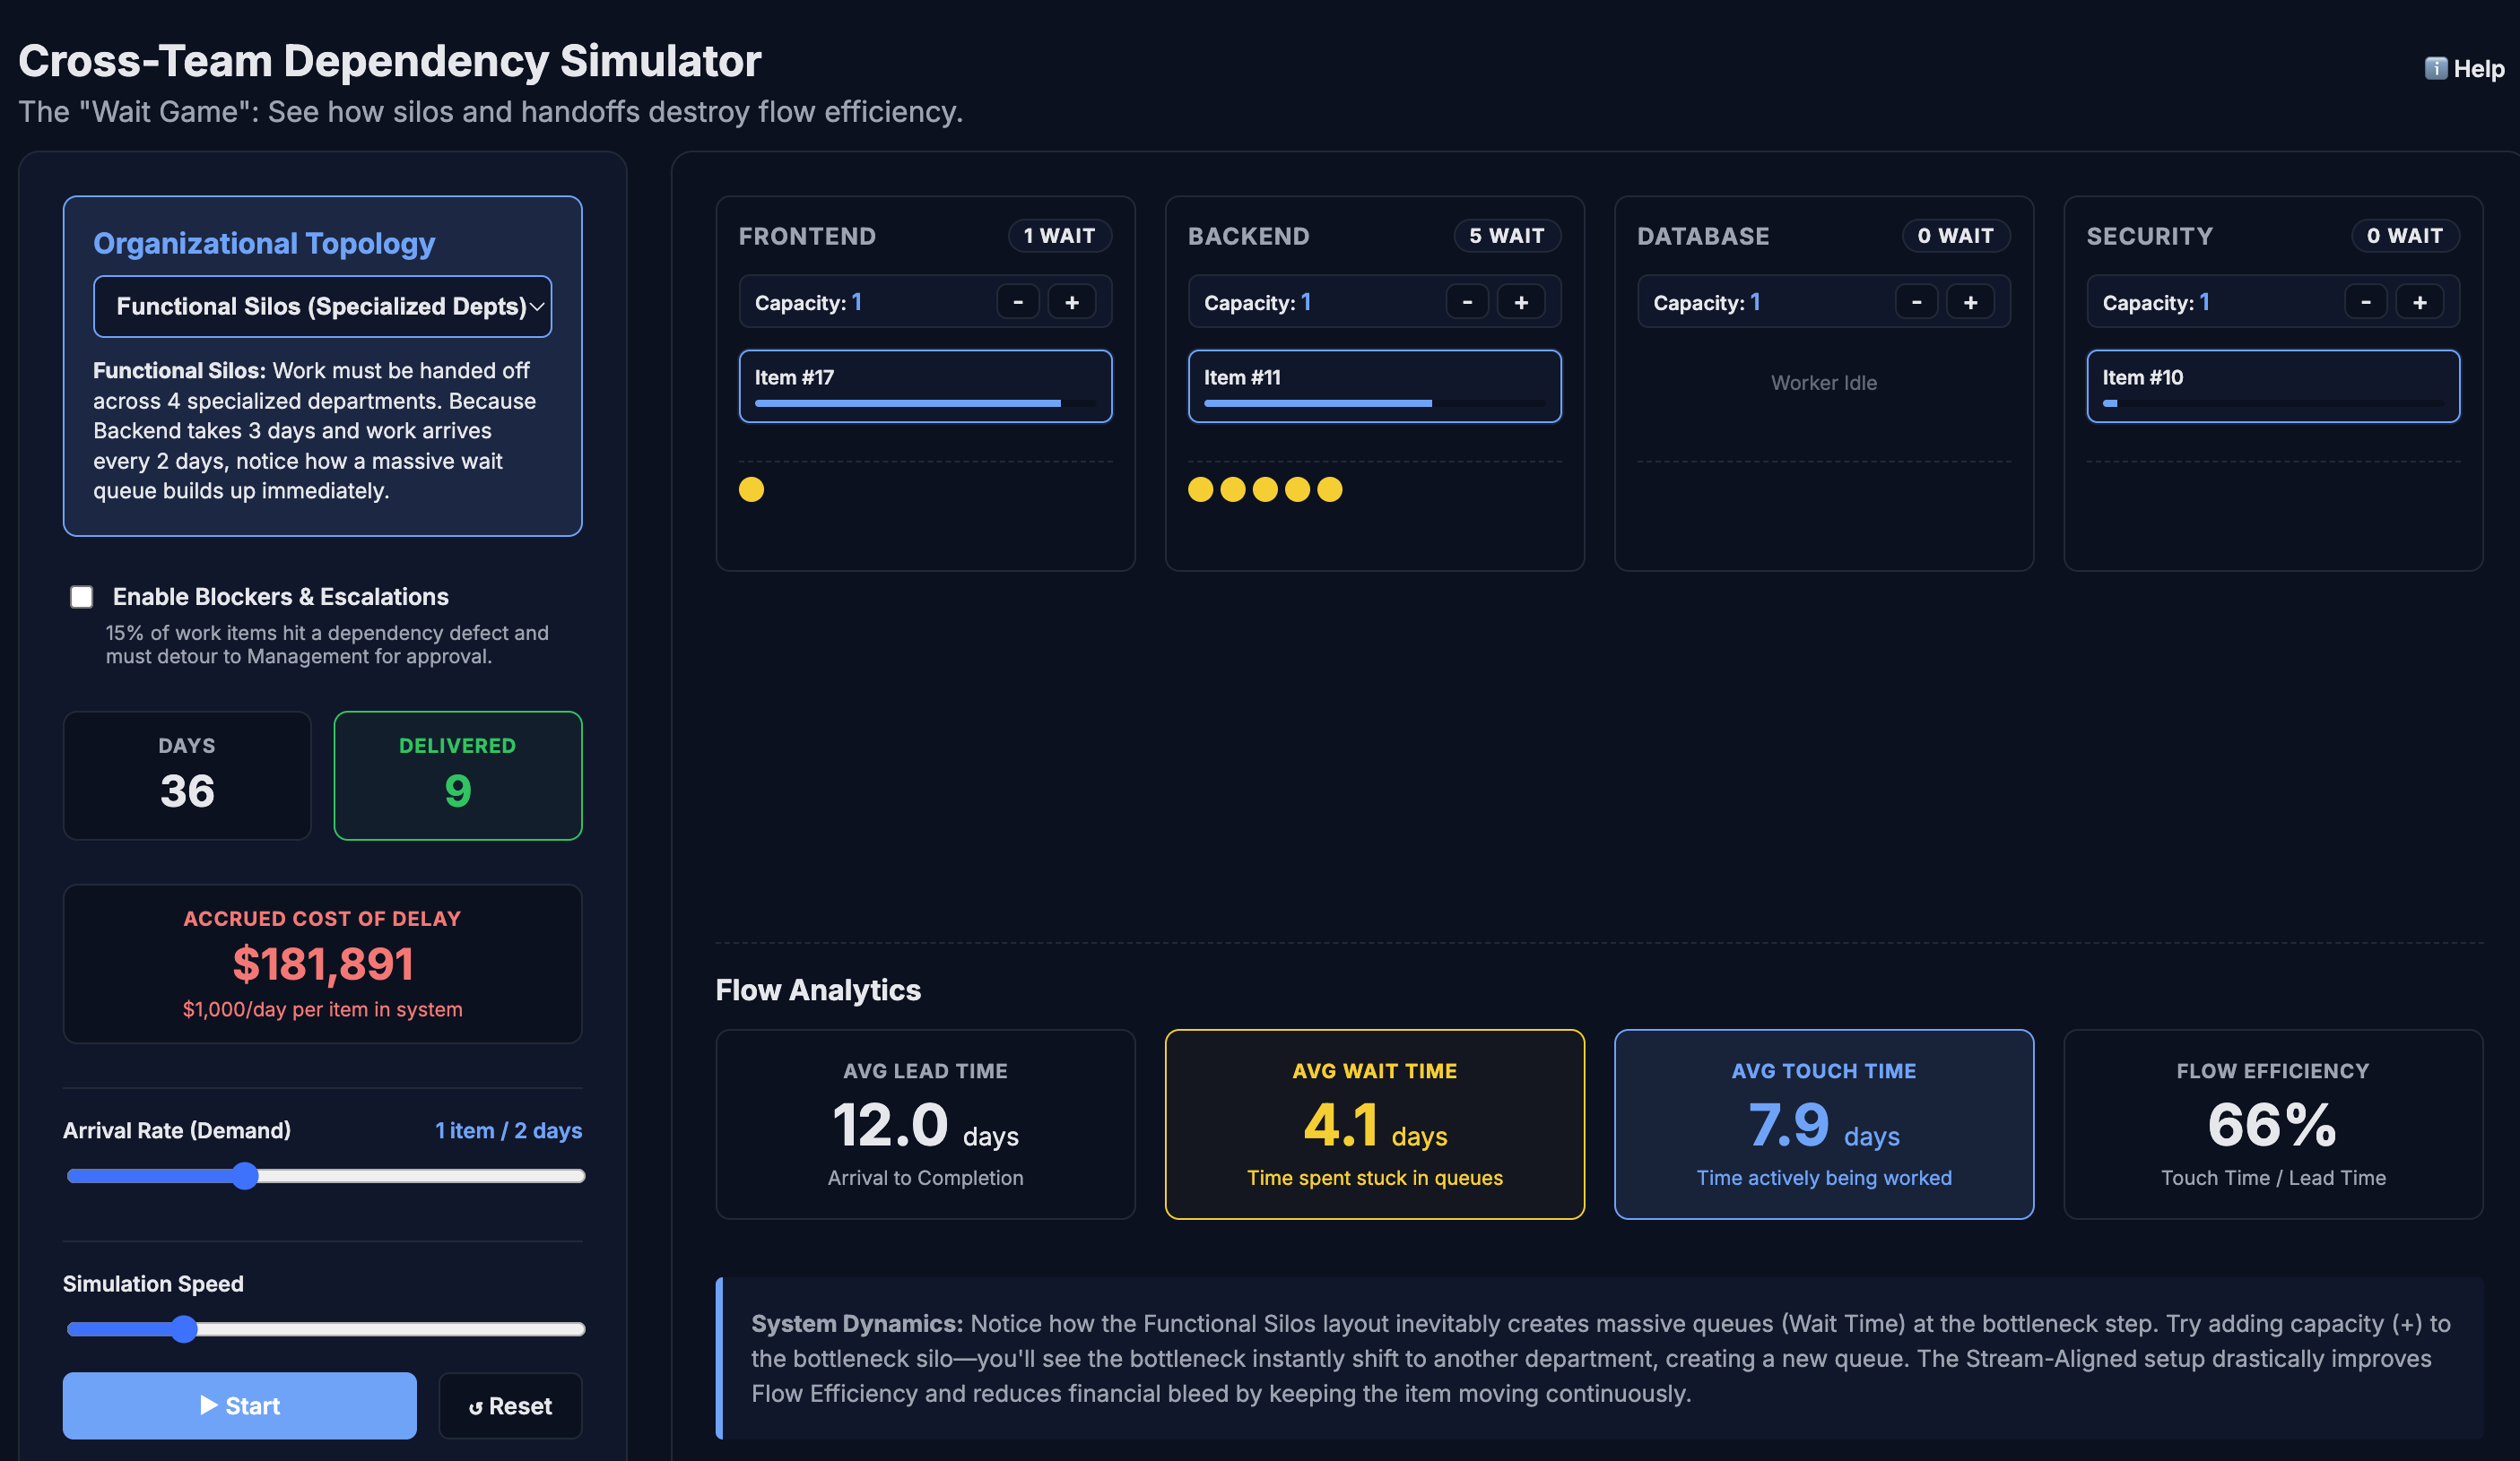This screenshot has height=1461, width=2520.
Task: Click the '1 item / 2 days' value
Action: coord(508,1130)
